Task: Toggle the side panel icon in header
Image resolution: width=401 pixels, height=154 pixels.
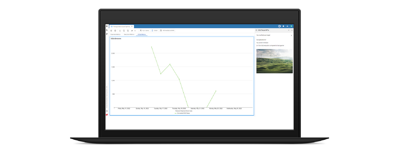Action: click(279, 26)
